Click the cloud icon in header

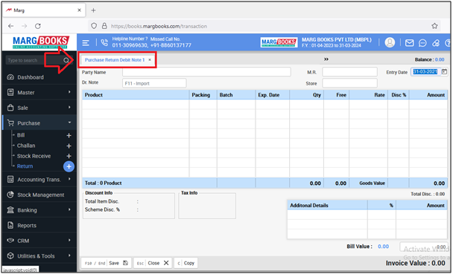[x=435, y=43]
